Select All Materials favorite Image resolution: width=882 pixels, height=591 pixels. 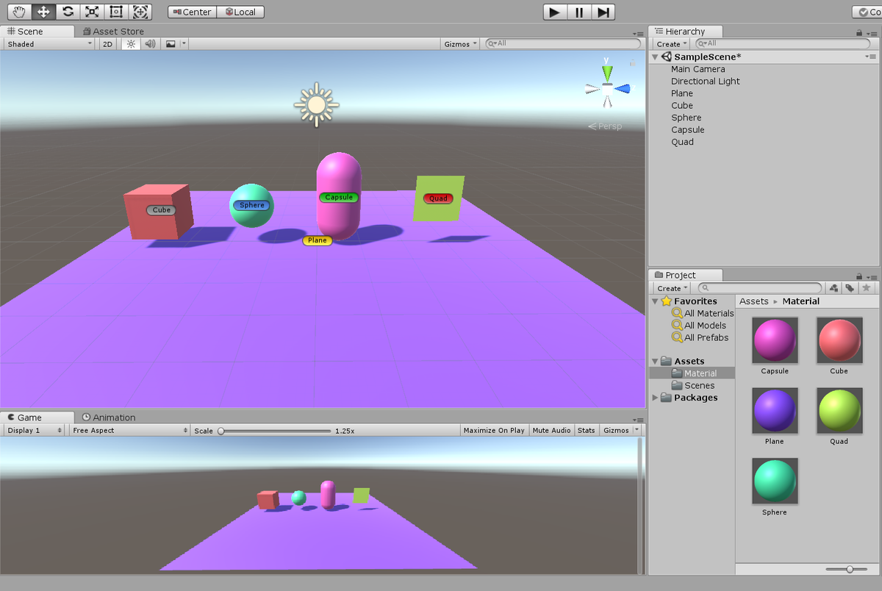[703, 313]
